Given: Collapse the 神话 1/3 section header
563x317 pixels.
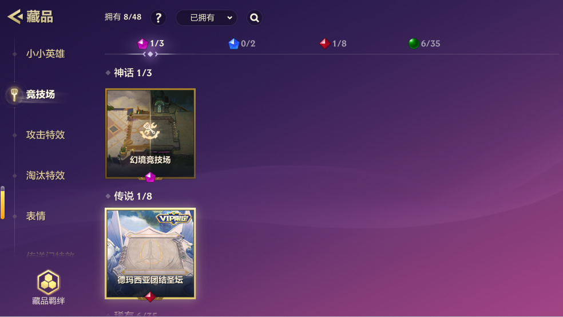Looking at the screenshot, I should [x=129, y=73].
